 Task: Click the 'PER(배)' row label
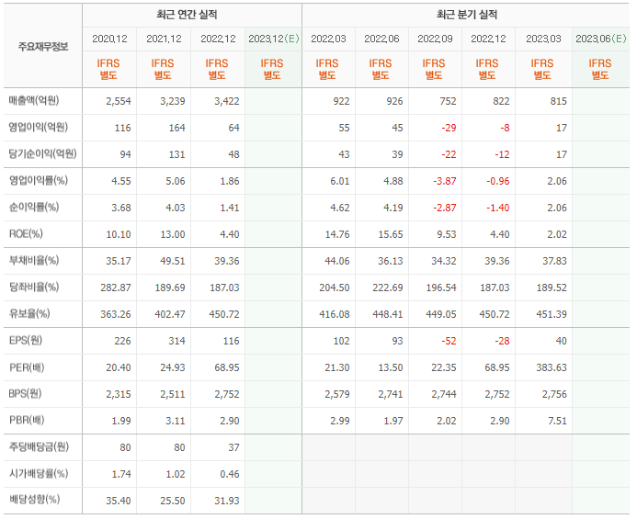[27, 367]
